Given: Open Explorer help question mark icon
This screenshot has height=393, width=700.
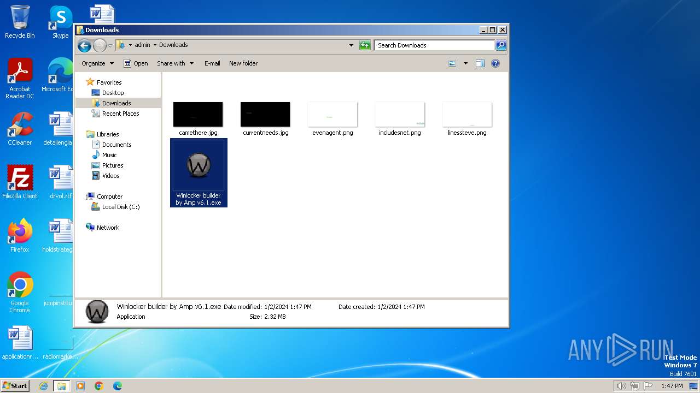Looking at the screenshot, I should click(x=495, y=63).
